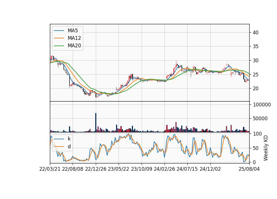The width and height of the screenshot is (277, 199).
Task: Click the date label 24/02/26
Action: [x=164, y=169]
